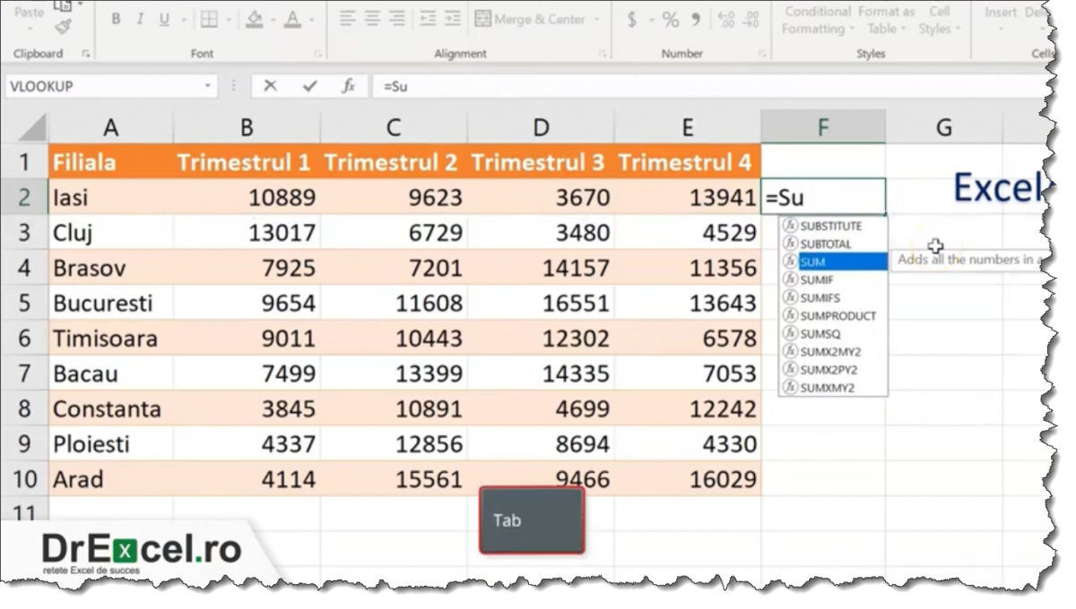Open the Insert Function dialog via fx icon
This screenshot has height=609, width=1076.
pyautogui.click(x=347, y=86)
